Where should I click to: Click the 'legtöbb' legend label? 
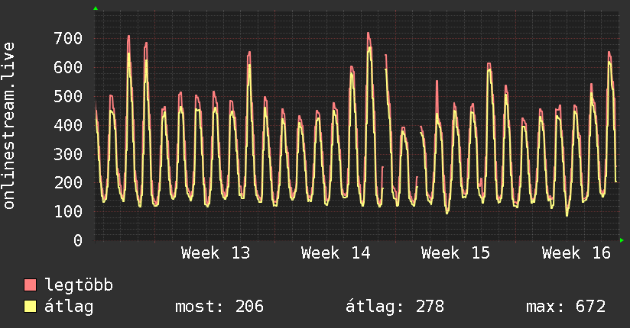[x=79, y=285]
